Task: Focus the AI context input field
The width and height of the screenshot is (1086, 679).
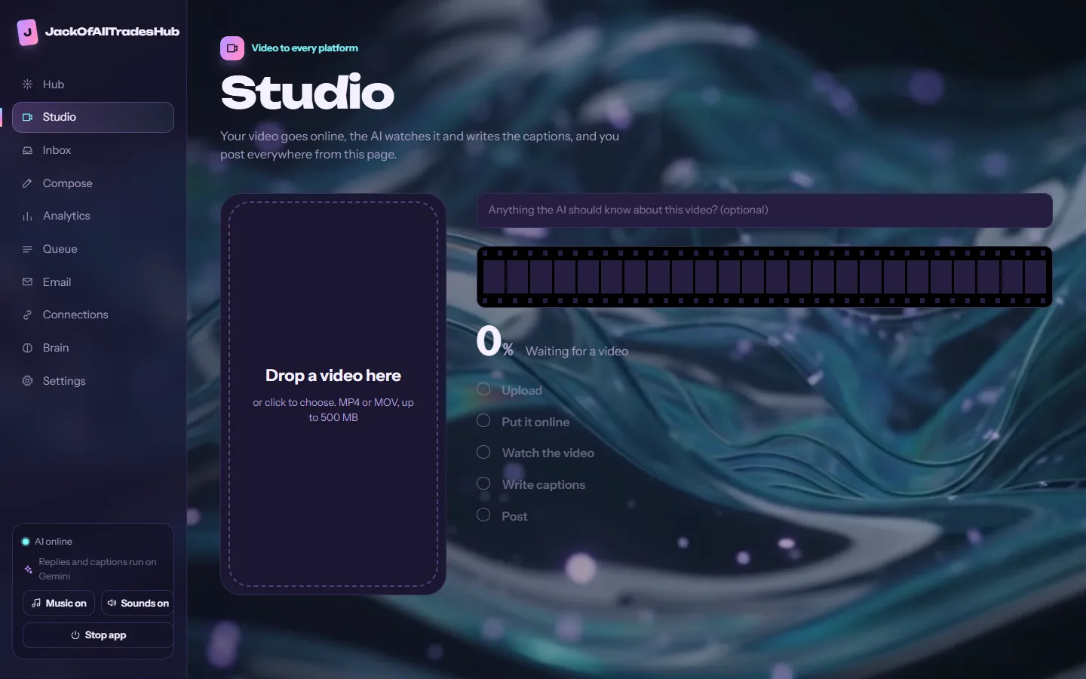Action: 765,210
